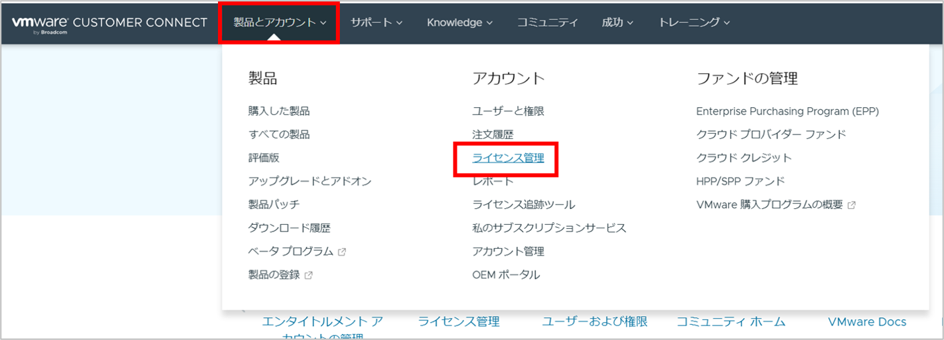Click the 製品 column heading
This screenshot has width=944, height=340.
pyautogui.click(x=263, y=79)
